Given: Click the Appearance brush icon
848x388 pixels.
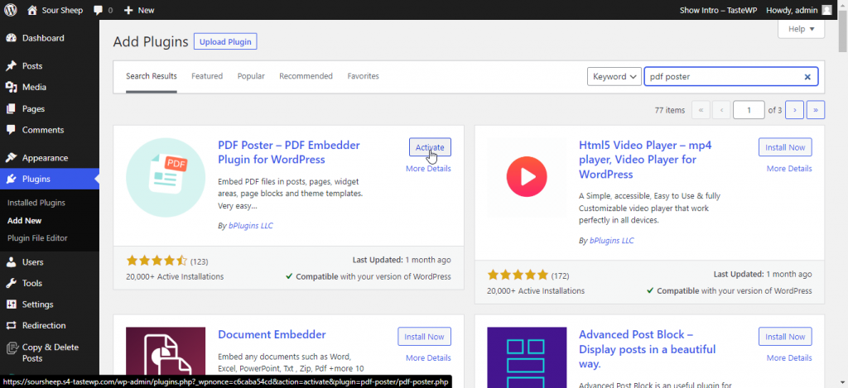Looking at the screenshot, I should click(x=11, y=158).
